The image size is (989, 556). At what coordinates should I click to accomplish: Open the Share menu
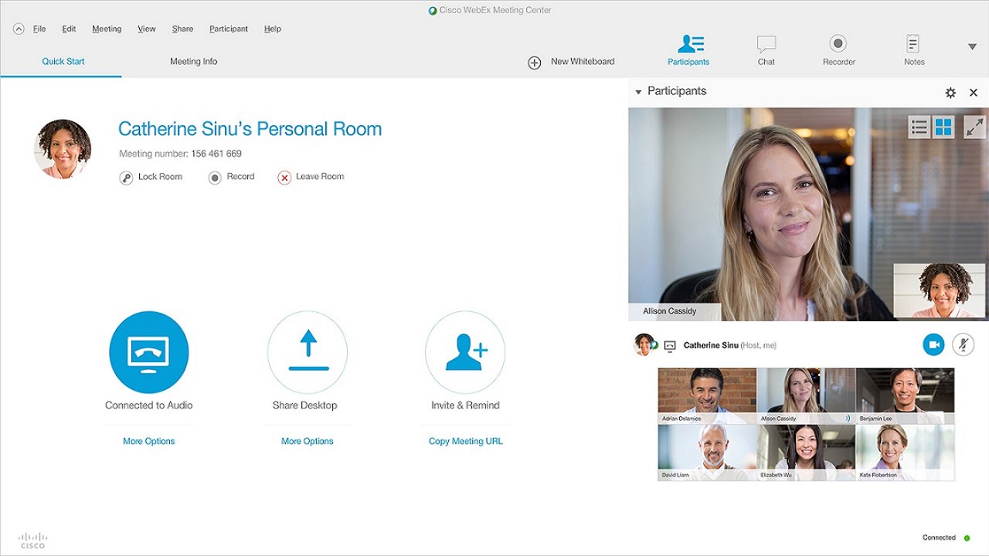(182, 29)
